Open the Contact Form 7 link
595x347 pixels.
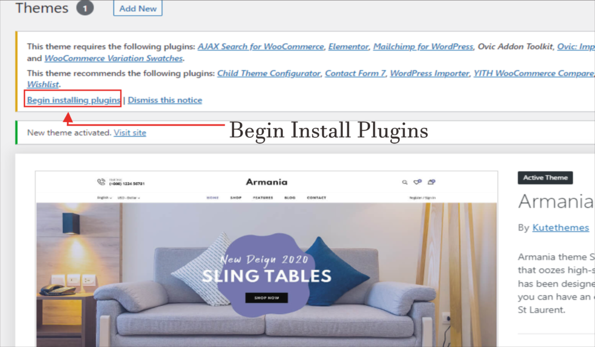[x=355, y=73]
